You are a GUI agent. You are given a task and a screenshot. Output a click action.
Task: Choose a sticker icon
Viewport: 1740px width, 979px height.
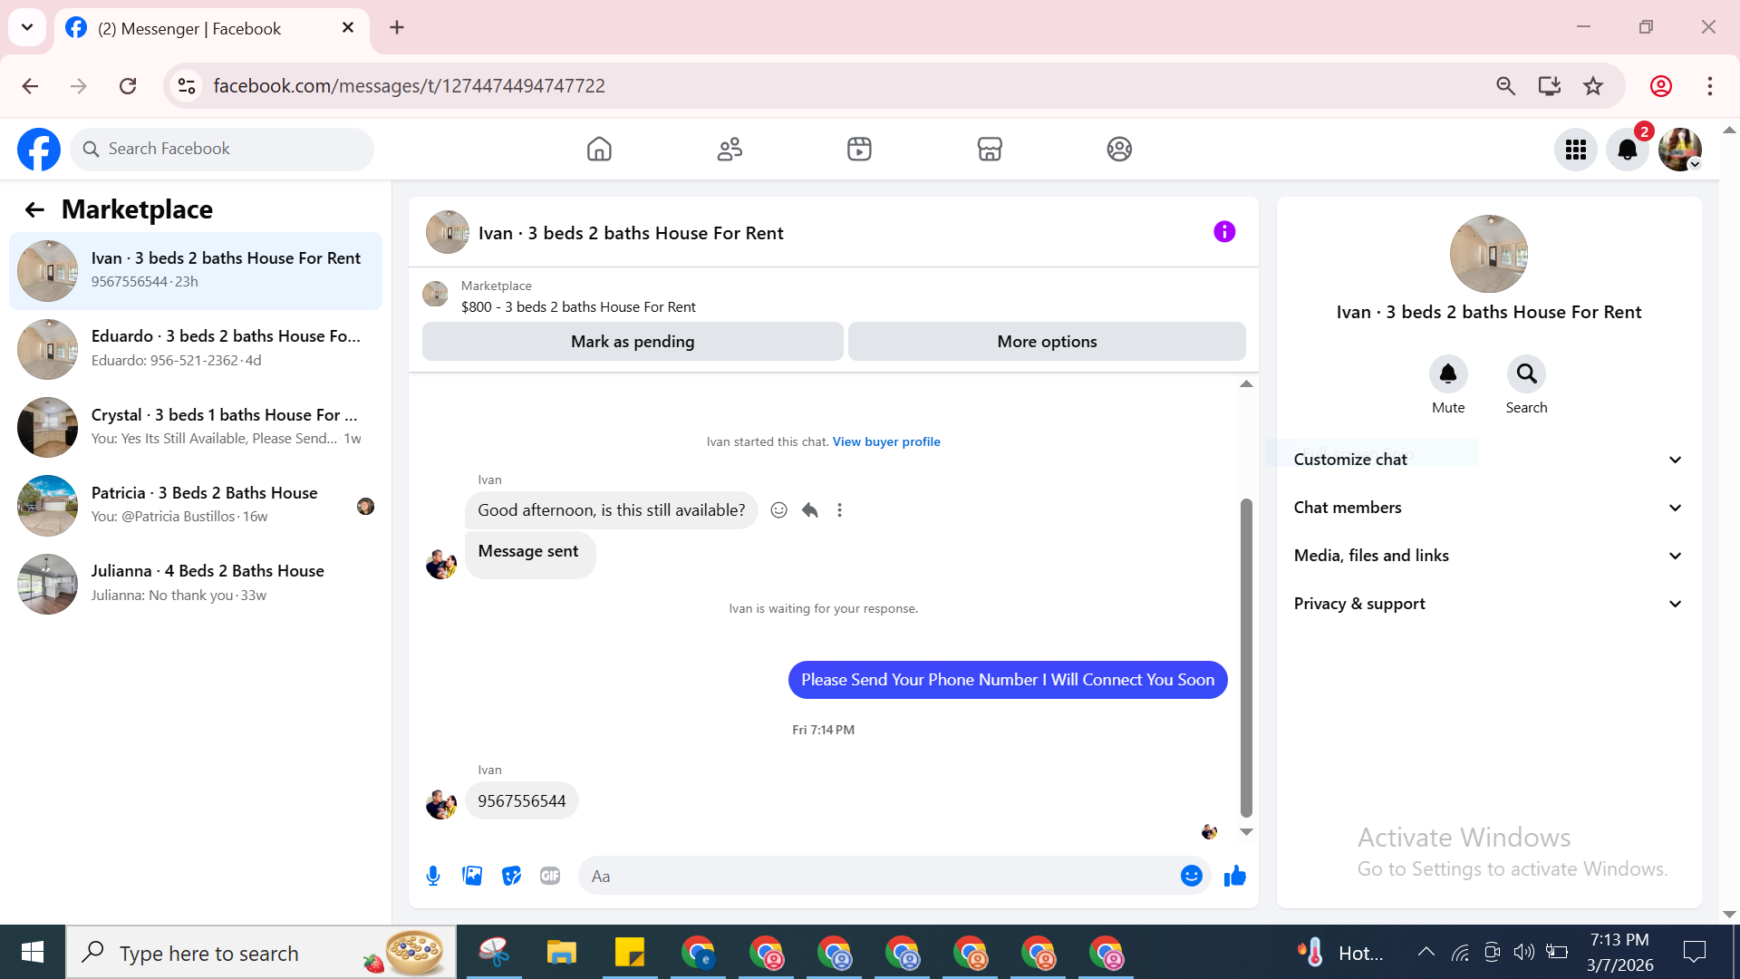[511, 876]
